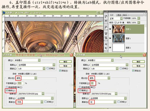Click 确定 in the left Apply Image dialog
This screenshot has width=150, height=111.
pos(65,62)
